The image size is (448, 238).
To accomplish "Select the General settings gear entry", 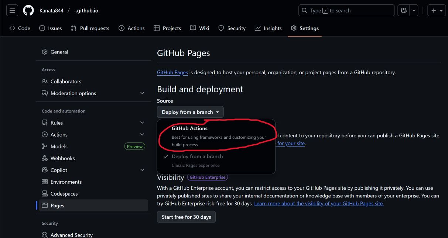I will click(x=59, y=52).
